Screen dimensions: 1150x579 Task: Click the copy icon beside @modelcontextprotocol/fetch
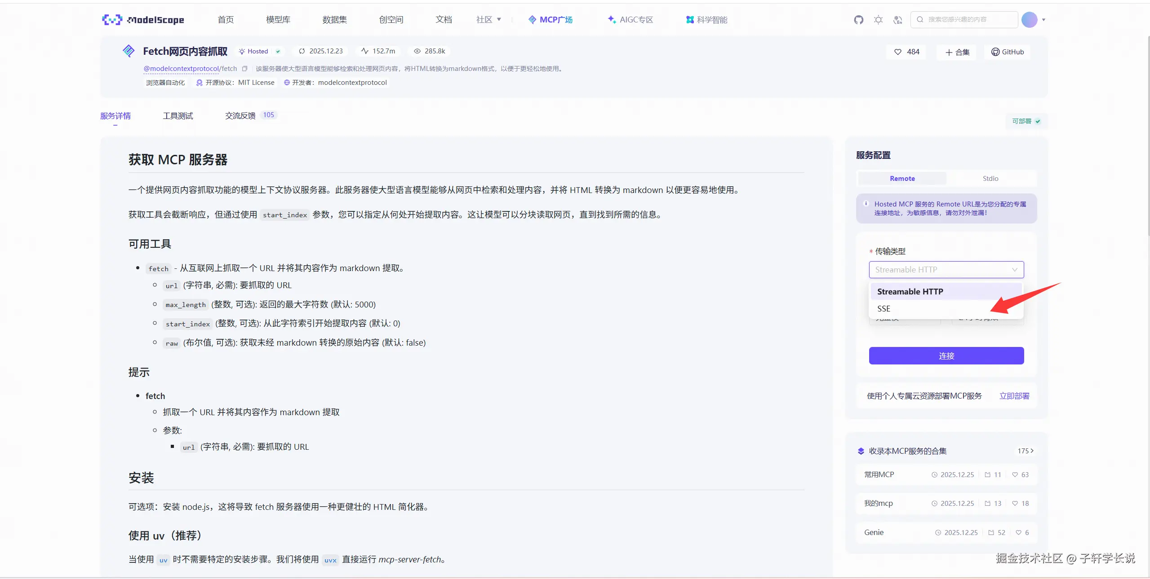pyautogui.click(x=244, y=69)
